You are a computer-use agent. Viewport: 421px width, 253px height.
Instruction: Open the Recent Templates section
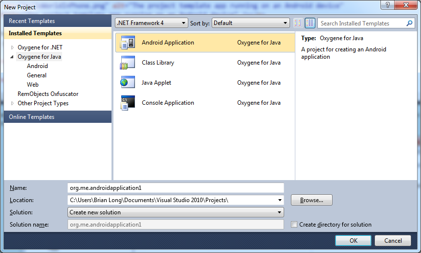click(58, 21)
